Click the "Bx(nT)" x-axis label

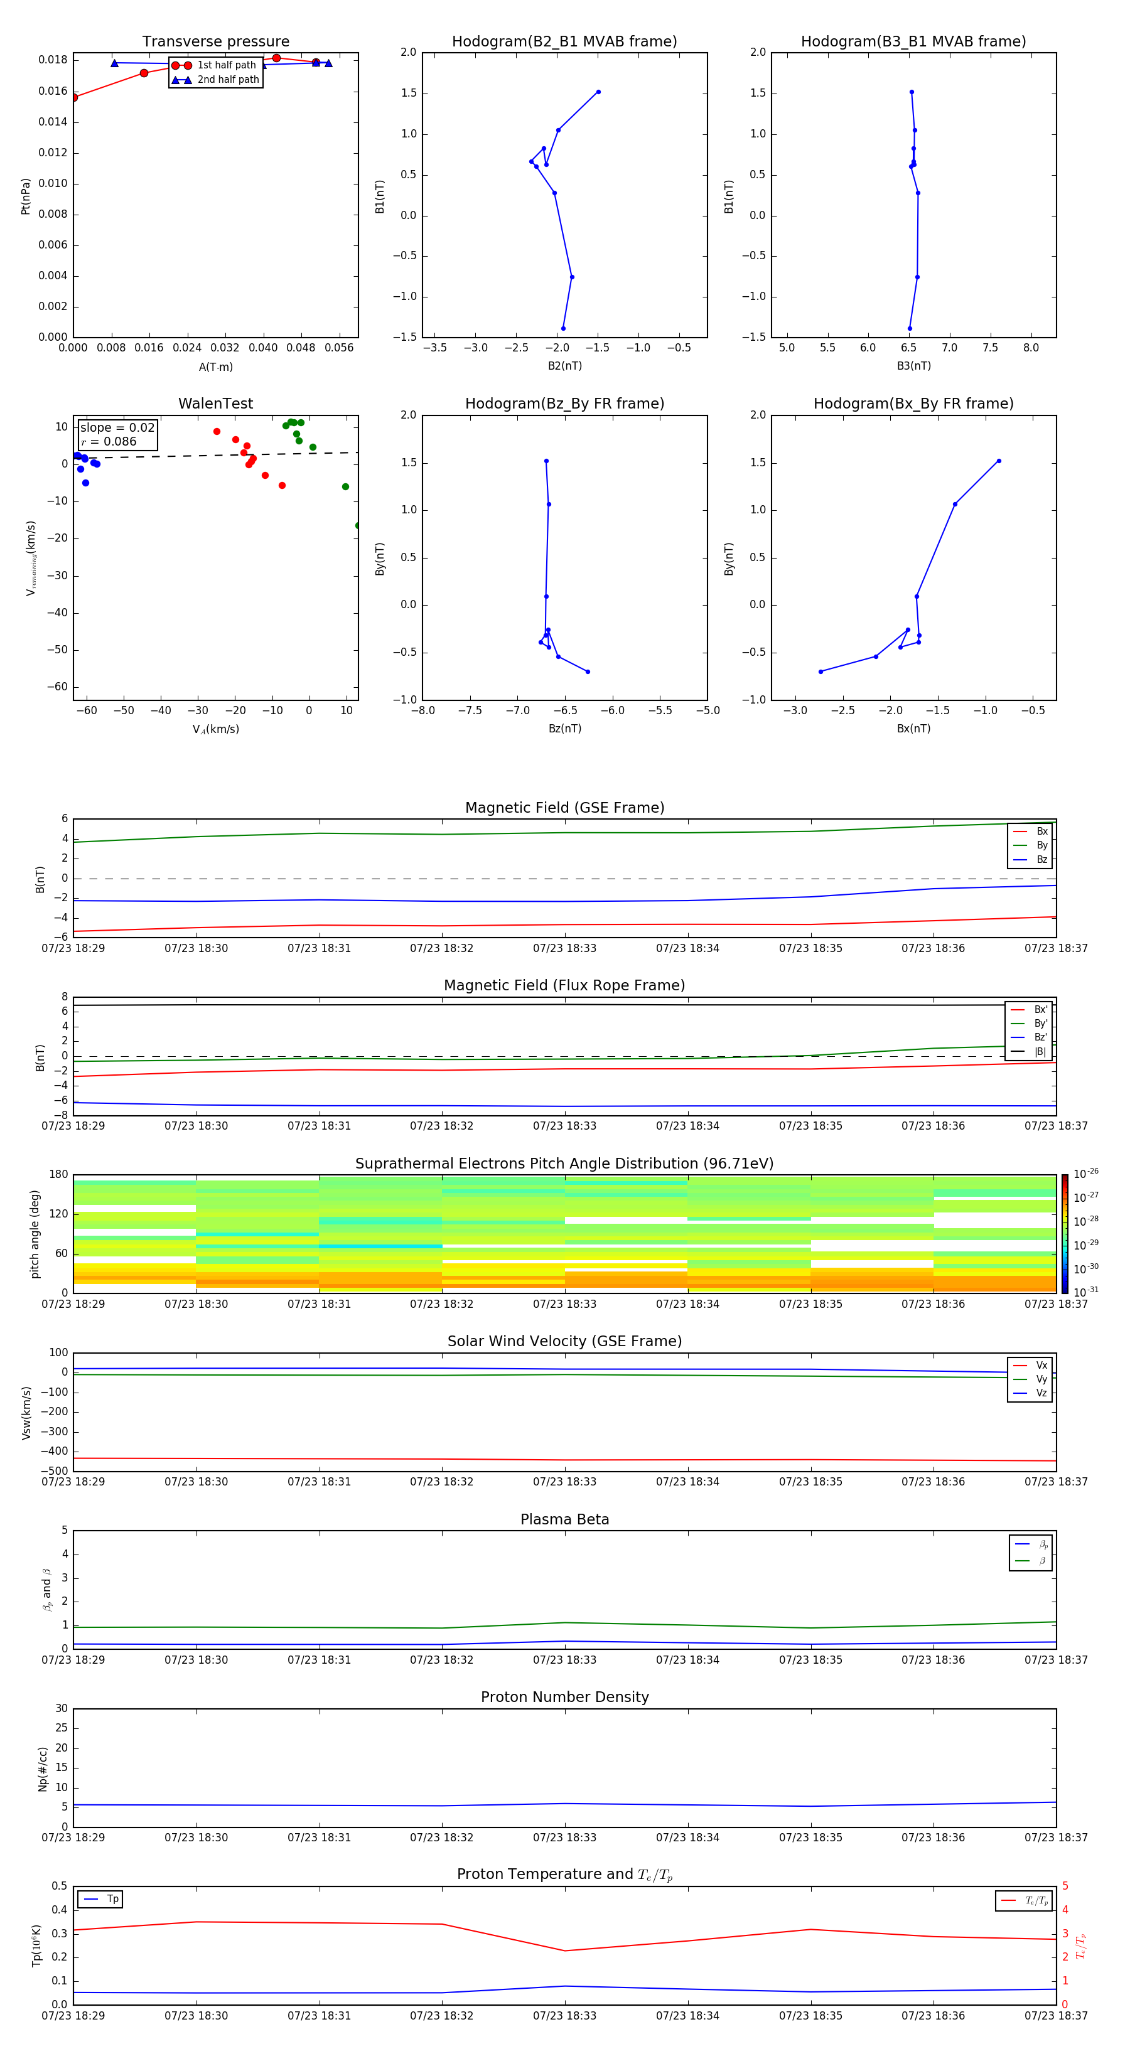coord(913,729)
